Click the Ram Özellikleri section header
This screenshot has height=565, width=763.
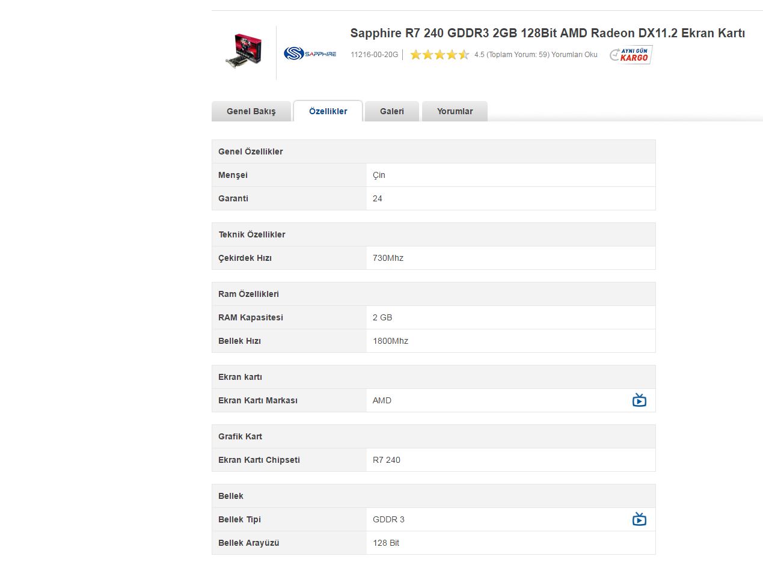pyautogui.click(x=434, y=294)
